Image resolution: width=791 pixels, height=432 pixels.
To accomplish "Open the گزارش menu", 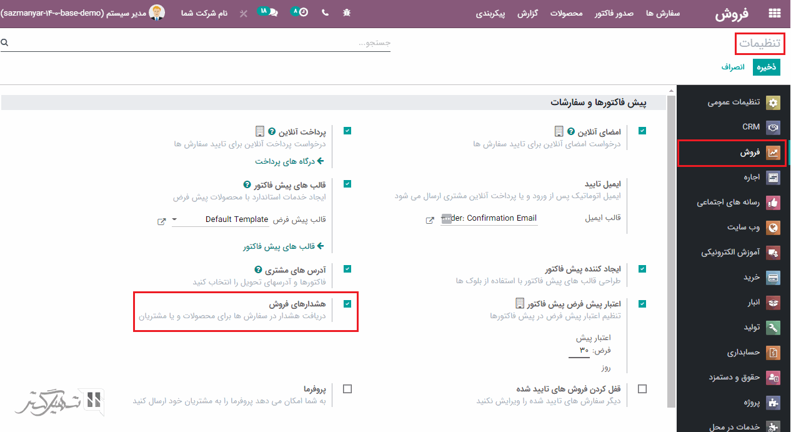I will coord(528,13).
